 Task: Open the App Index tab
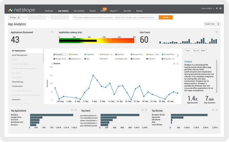[x=127, y=11]
